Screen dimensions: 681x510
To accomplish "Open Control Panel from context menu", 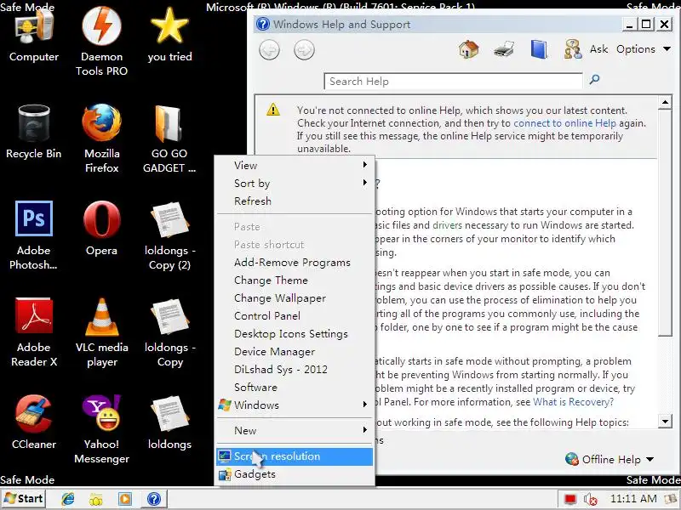I will coord(295,315).
